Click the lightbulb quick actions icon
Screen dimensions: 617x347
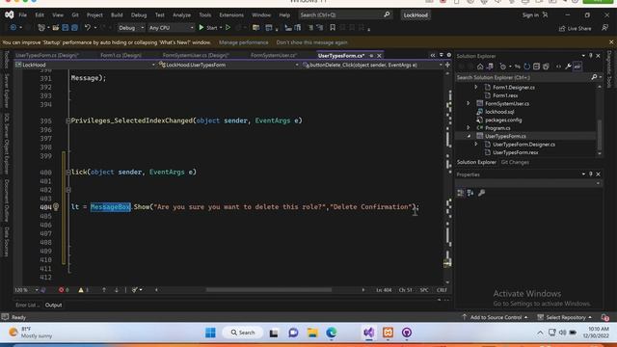[x=56, y=206]
